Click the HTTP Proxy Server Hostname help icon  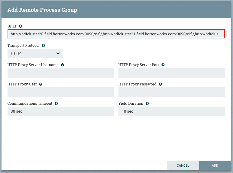click(63, 65)
